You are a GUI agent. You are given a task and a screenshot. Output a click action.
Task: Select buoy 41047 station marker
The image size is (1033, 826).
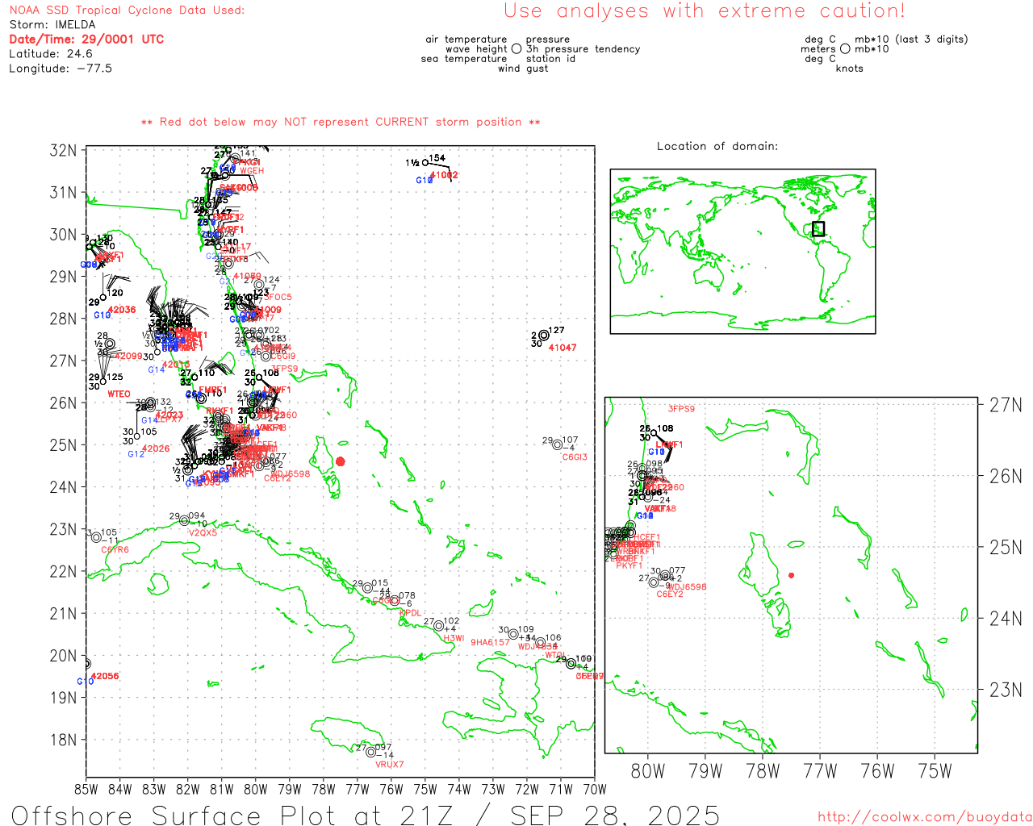coord(543,336)
